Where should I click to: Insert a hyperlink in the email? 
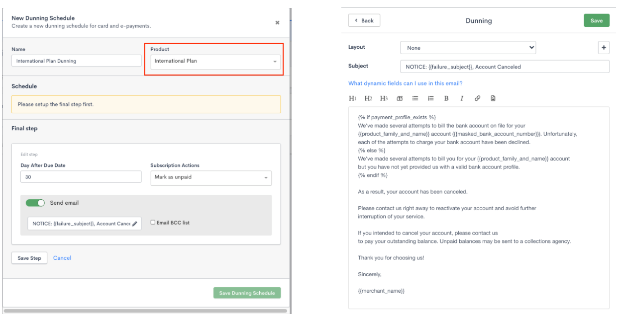477,98
